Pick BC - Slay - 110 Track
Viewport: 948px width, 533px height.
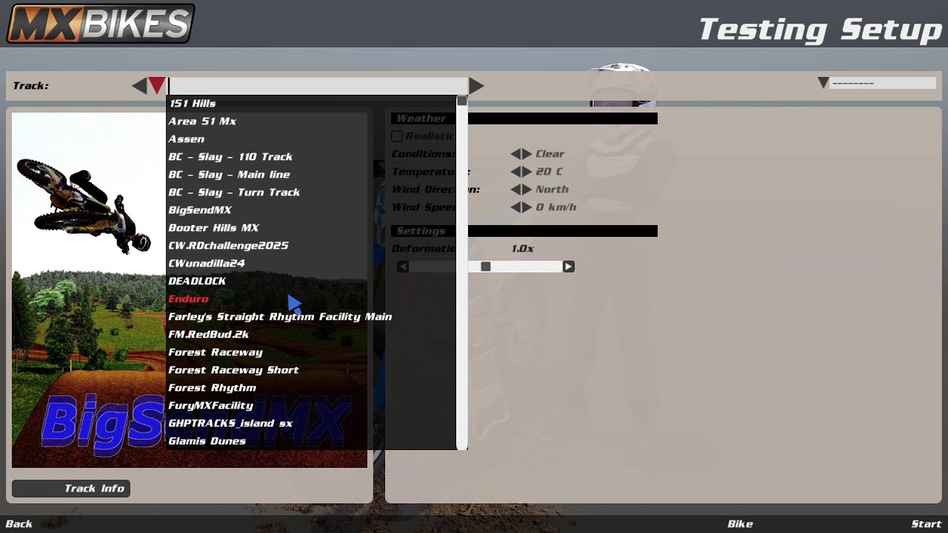tap(230, 157)
